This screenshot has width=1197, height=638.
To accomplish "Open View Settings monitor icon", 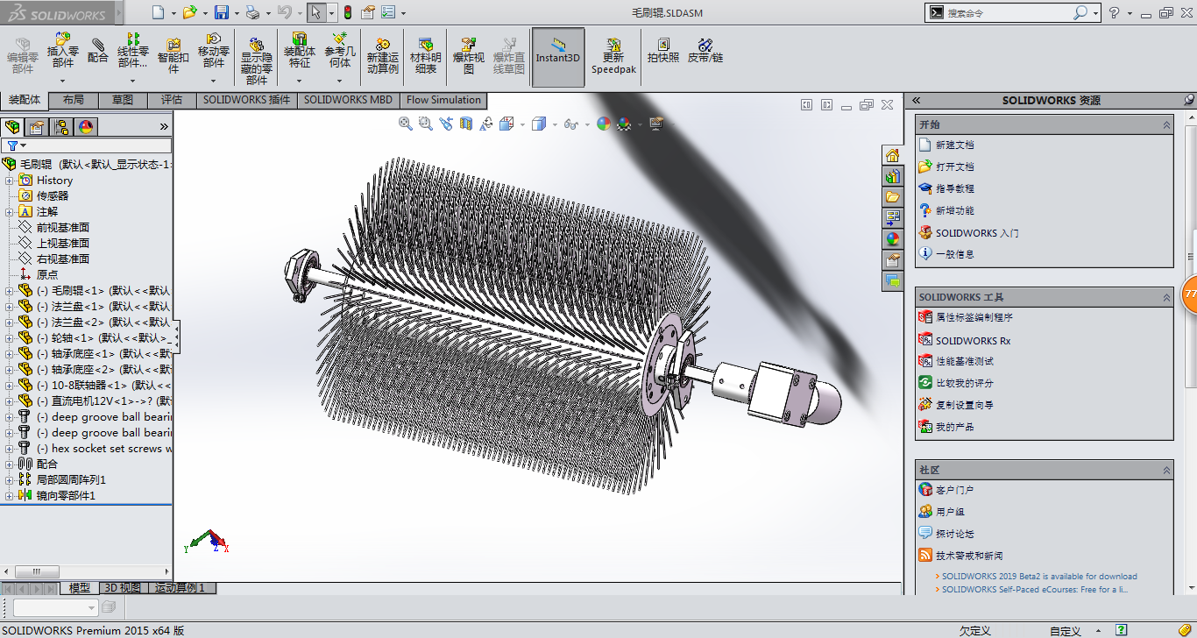I will [655, 124].
